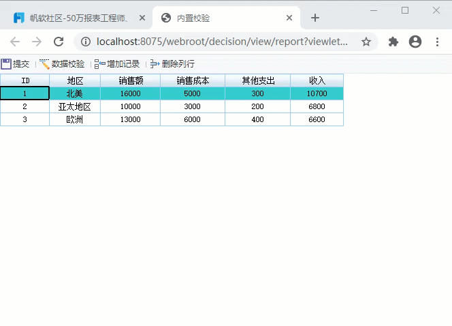Reload the page with refresh icon
The width and height of the screenshot is (452, 326).
click(x=59, y=42)
